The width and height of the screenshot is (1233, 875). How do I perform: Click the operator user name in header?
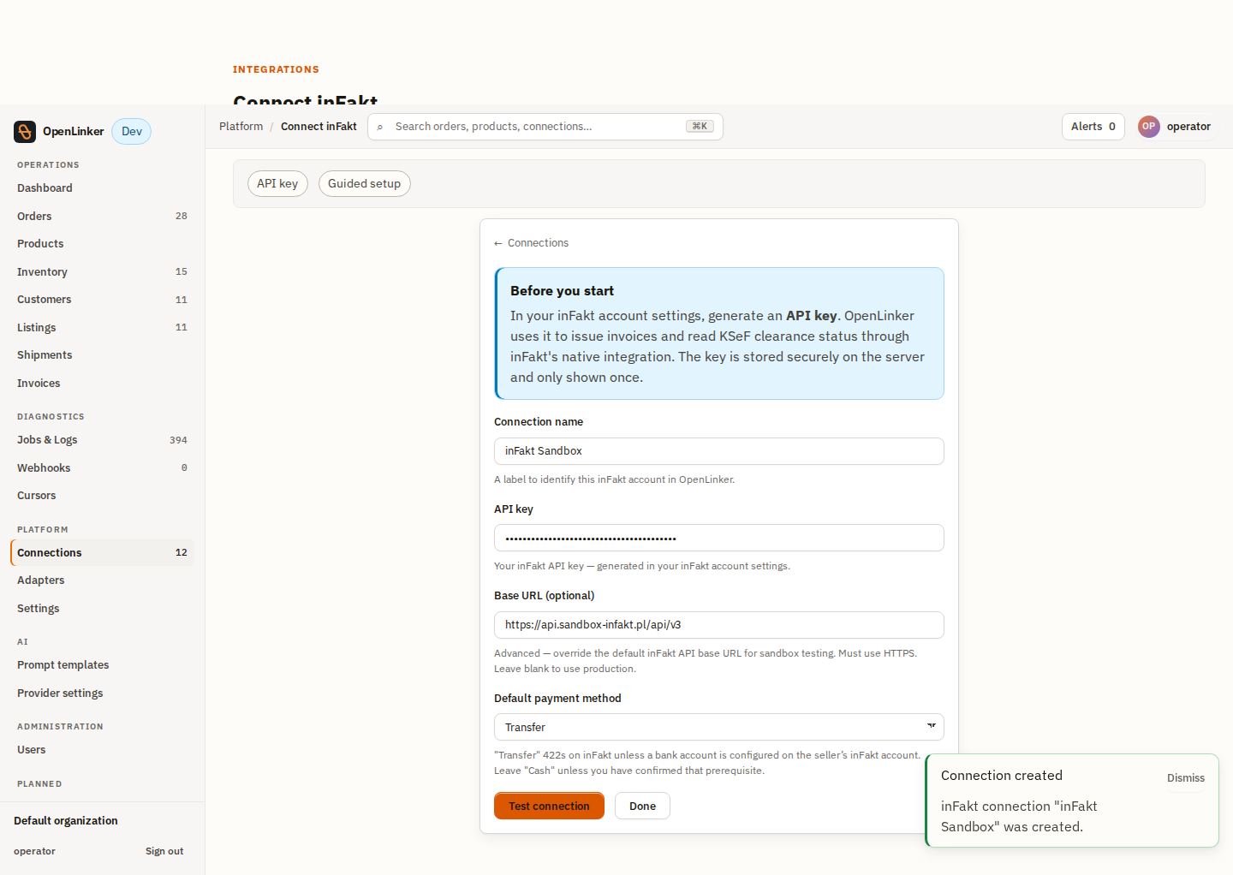click(x=1188, y=126)
